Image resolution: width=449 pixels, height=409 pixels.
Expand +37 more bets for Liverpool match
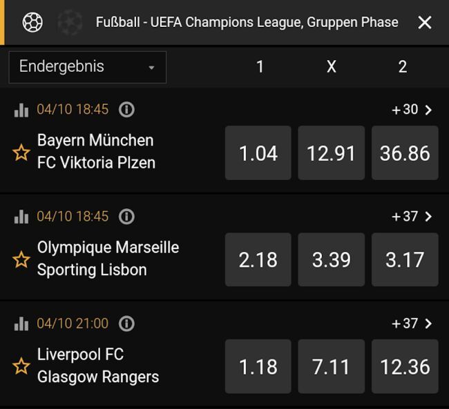click(x=412, y=323)
